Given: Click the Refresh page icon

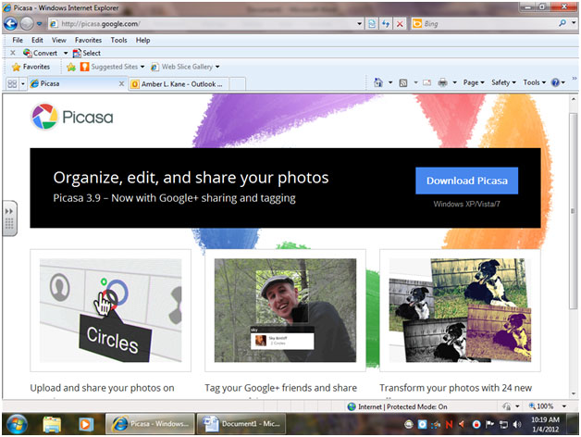Looking at the screenshot, I should coord(386,24).
